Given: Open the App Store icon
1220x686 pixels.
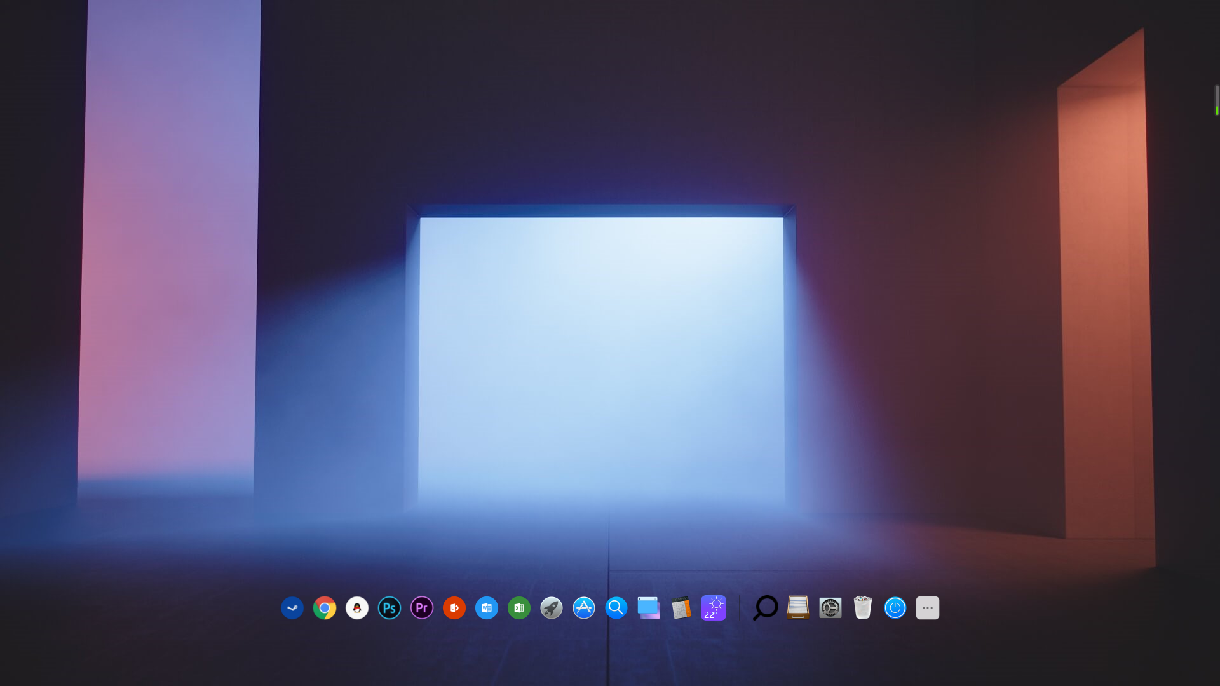Looking at the screenshot, I should tap(584, 608).
